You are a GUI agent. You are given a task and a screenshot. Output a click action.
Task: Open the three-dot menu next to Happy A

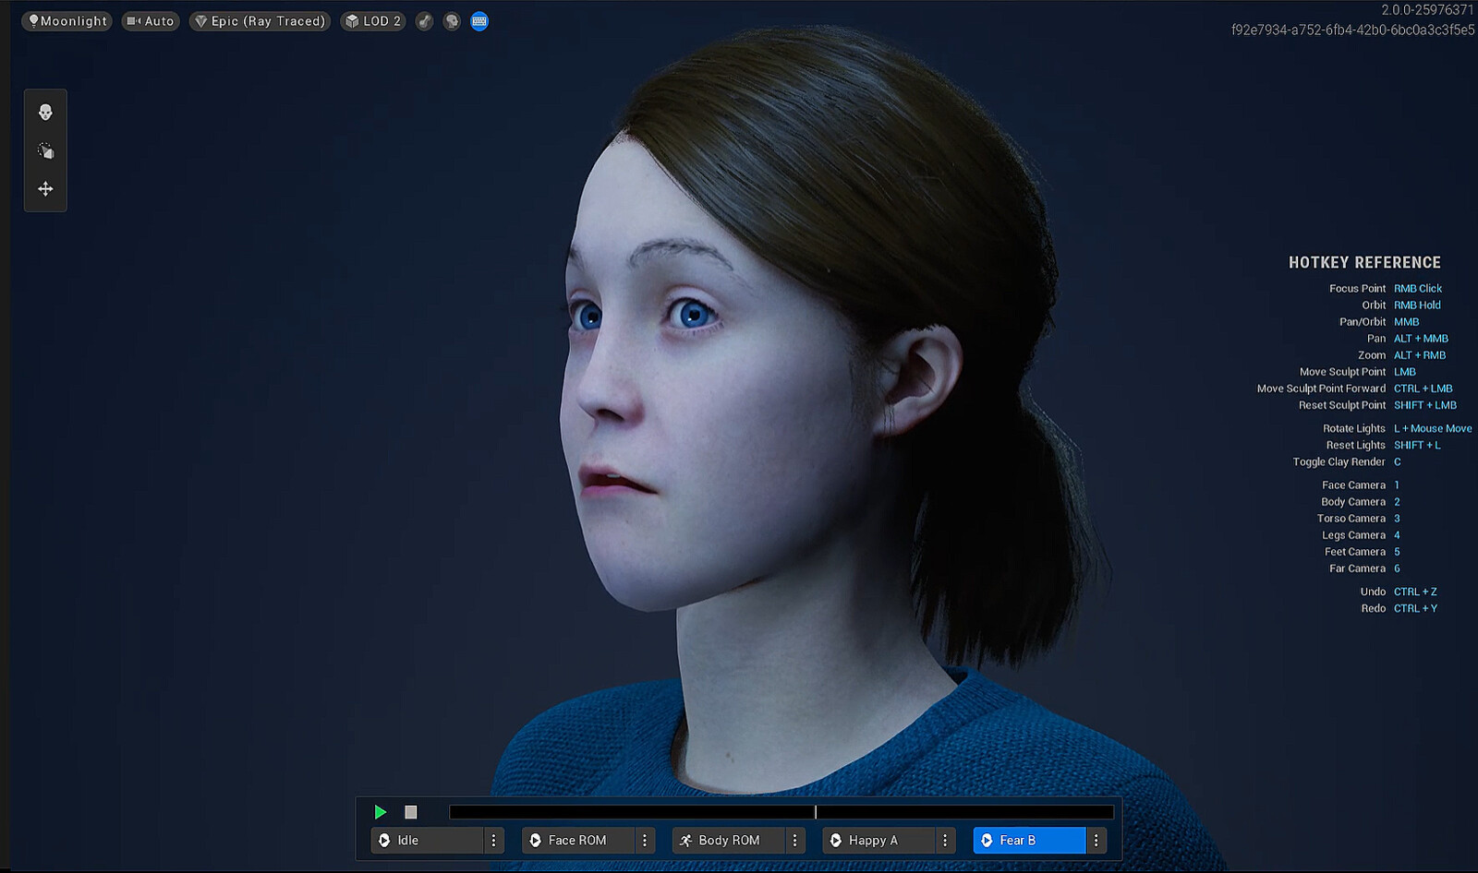(945, 841)
